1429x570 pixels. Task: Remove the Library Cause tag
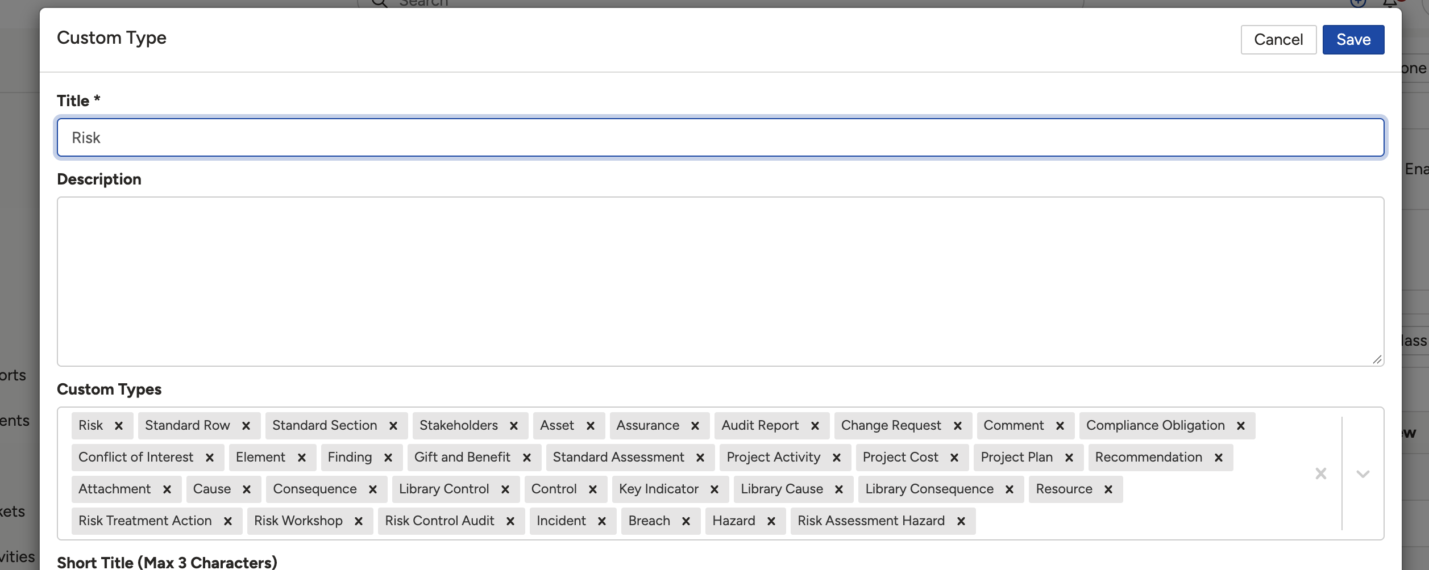coord(839,489)
